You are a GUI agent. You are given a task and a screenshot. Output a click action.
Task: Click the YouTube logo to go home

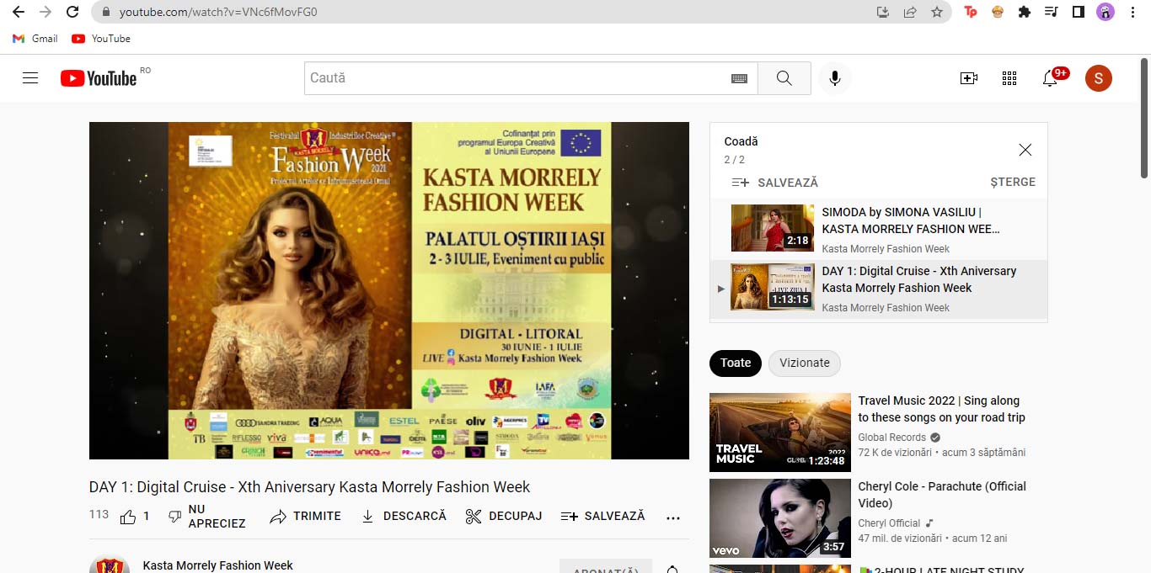coord(99,78)
